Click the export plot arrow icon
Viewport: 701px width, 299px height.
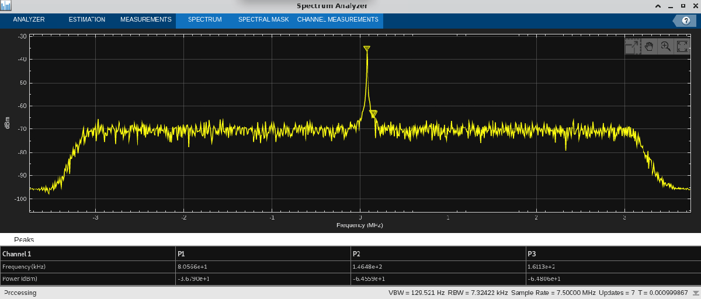632,46
